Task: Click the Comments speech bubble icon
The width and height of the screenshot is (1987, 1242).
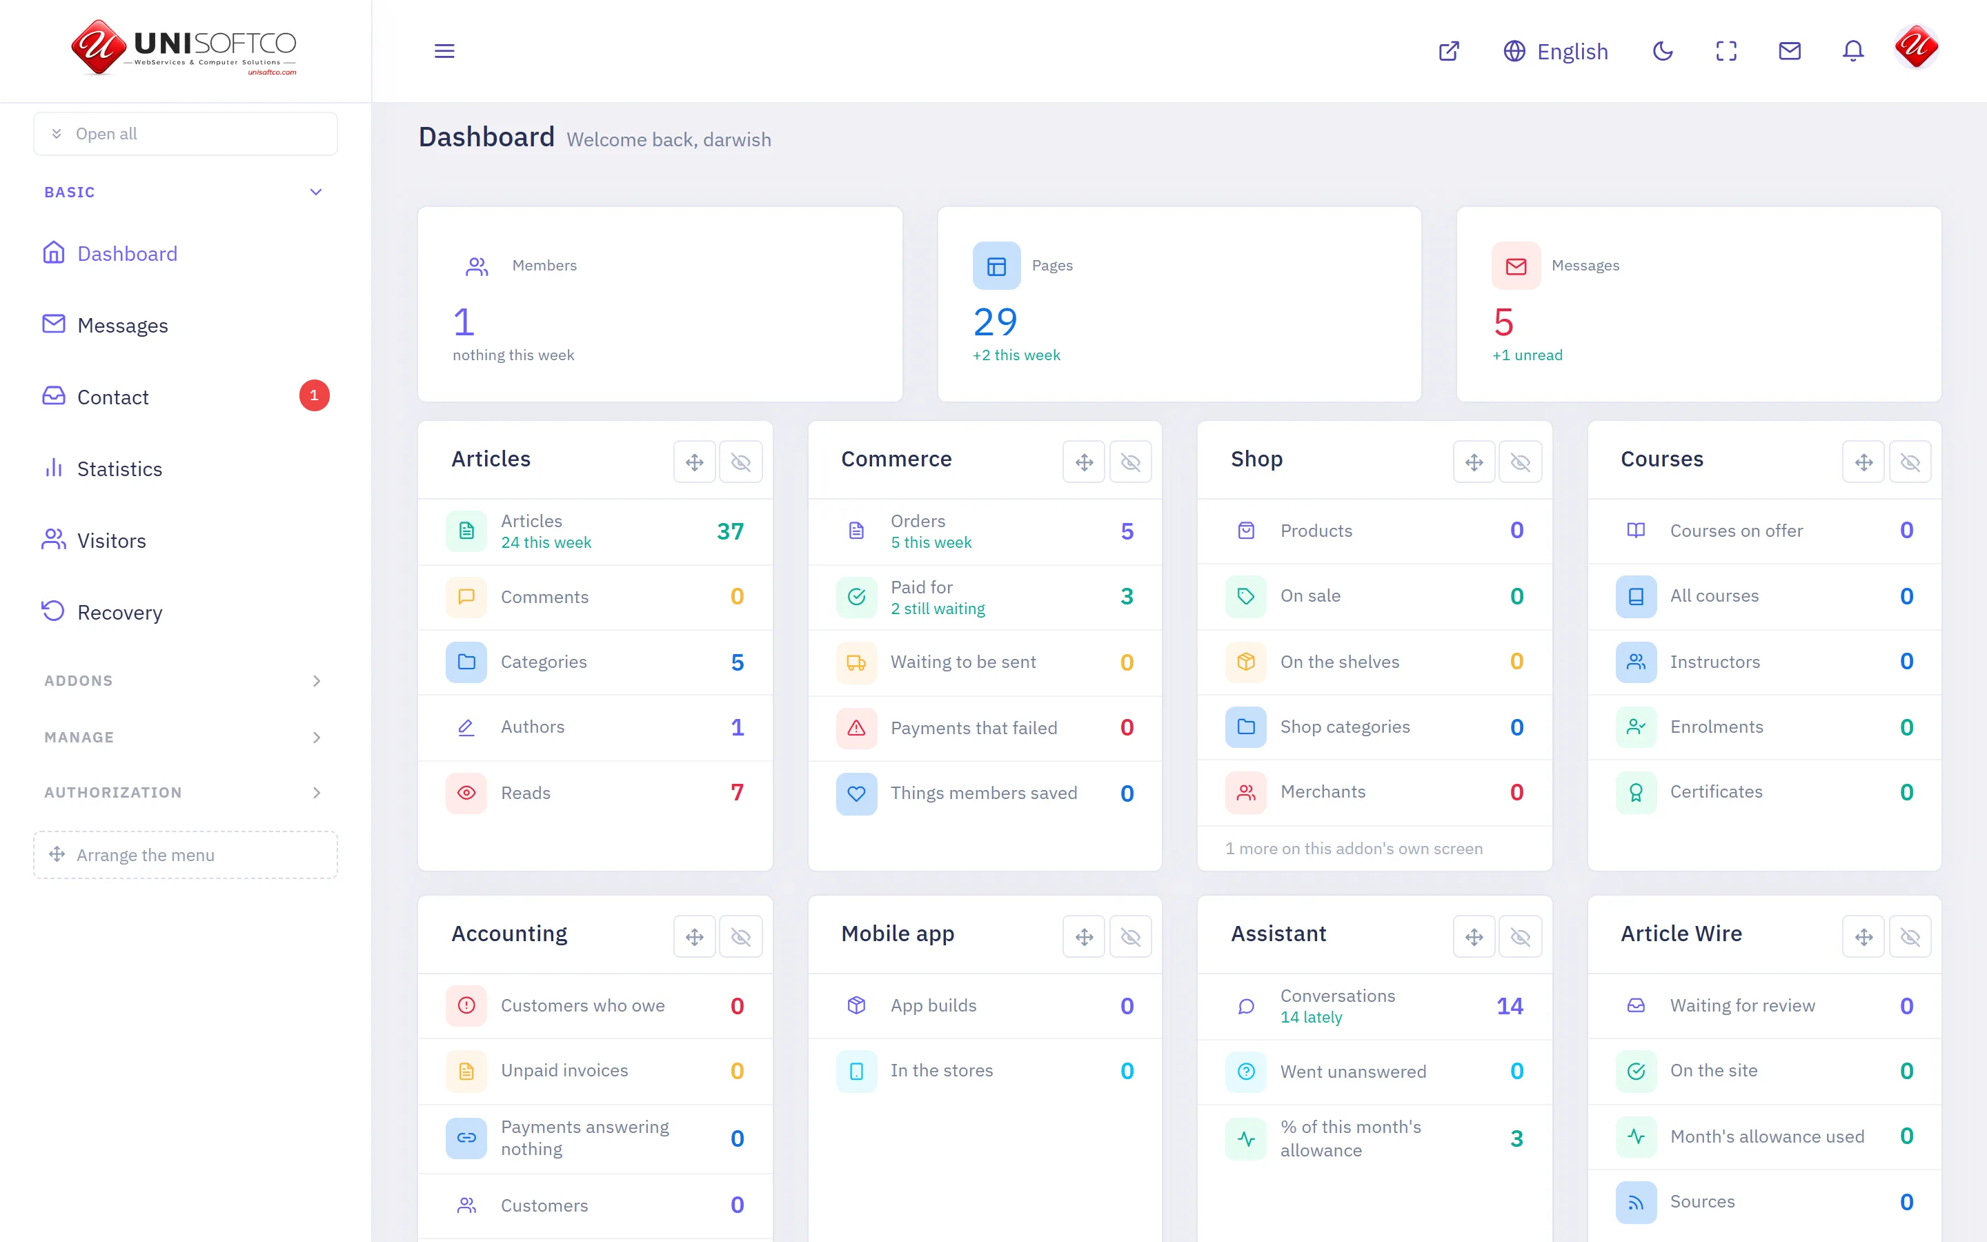Action: (466, 596)
